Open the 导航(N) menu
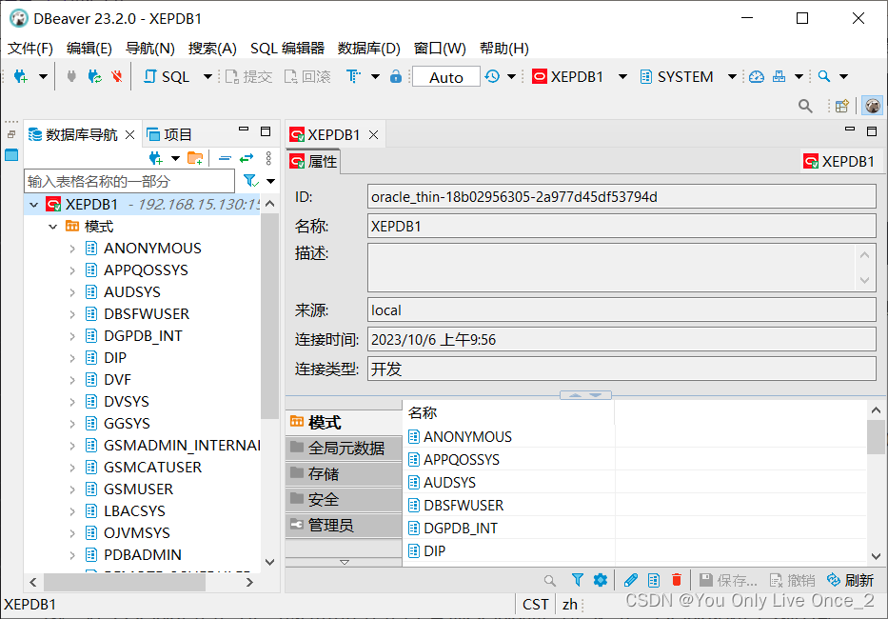The width and height of the screenshot is (888, 619). (150, 49)
